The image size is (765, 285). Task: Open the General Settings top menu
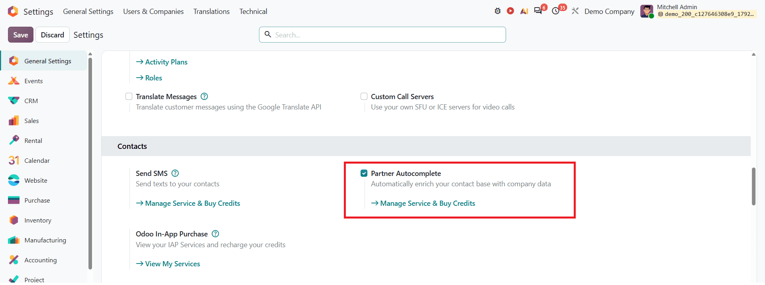coord(88,12)
